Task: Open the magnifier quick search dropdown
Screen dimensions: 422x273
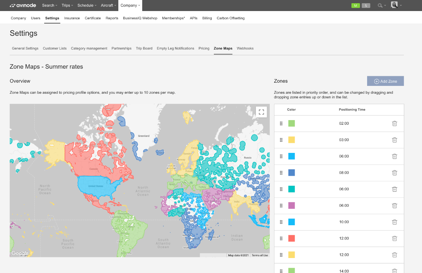Action: [382, 5]
